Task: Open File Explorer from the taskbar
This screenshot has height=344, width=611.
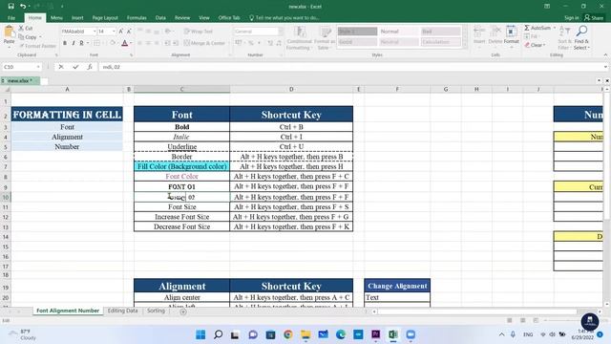Action: pos(305,334)
